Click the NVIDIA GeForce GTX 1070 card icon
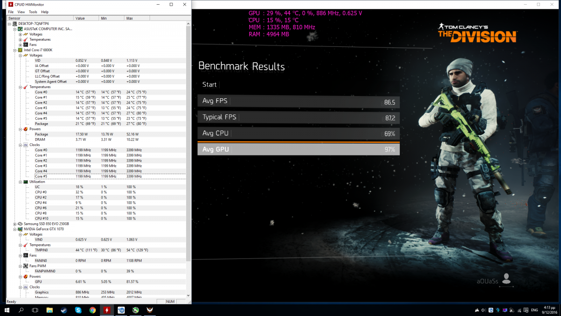Viewport: 561px width, 316px height. tap(21, 229)
